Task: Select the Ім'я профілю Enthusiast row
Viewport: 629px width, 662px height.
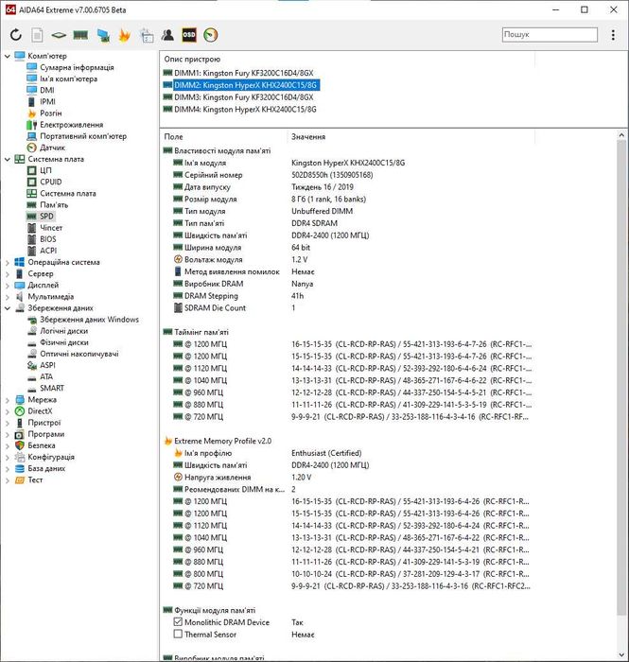Action: click(347, 453)
